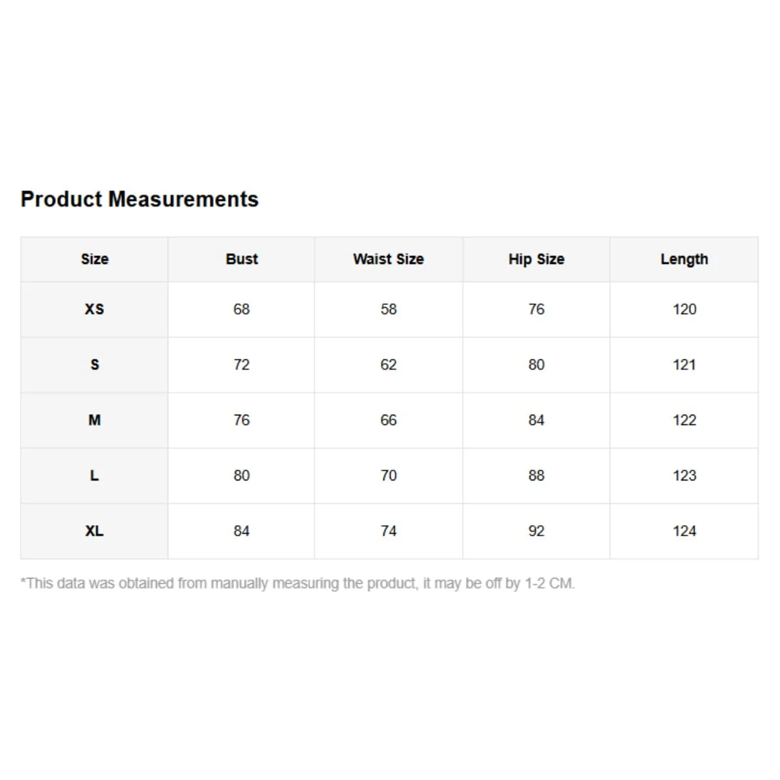The width and height of the screenshot is (780, 780).
Task: Click the Product Measurements heading
Action: pos(140,199)
